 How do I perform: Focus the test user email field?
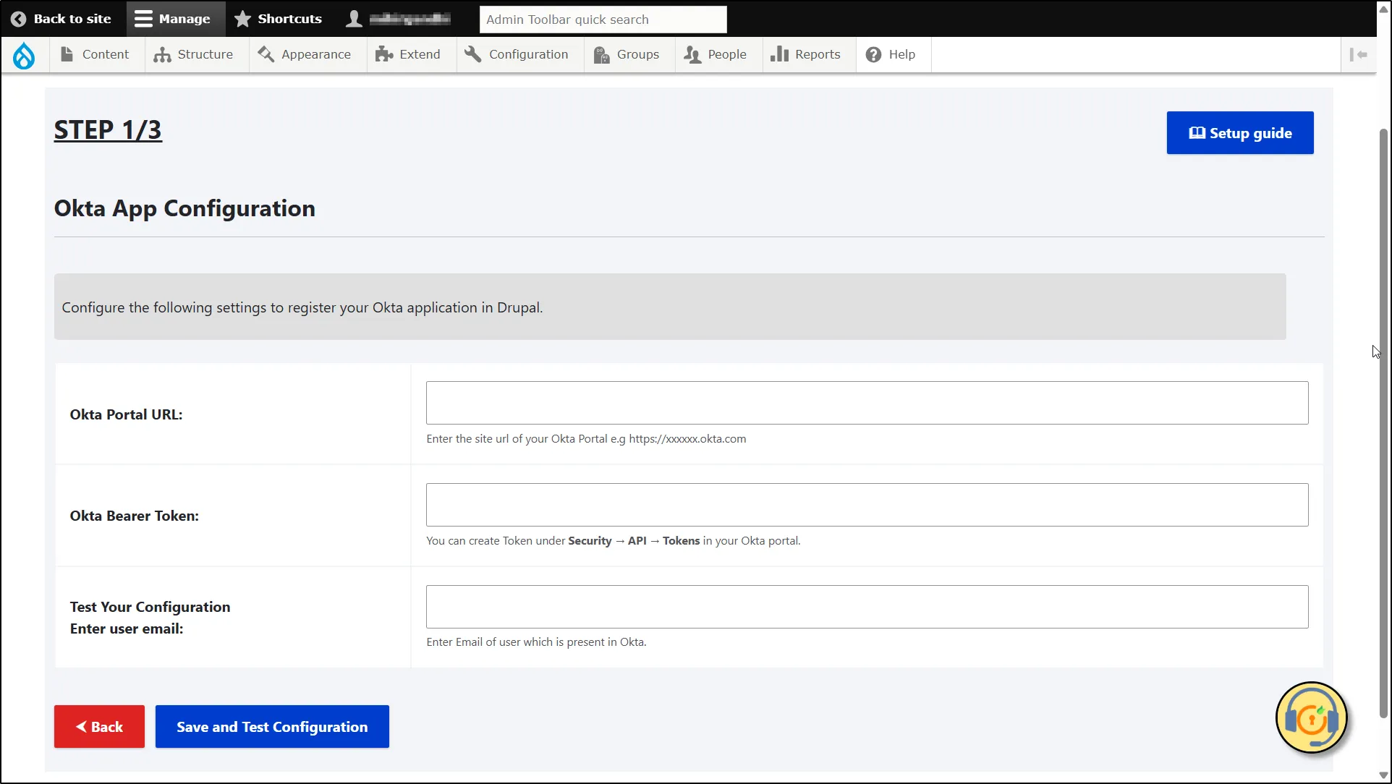point(867,607)
